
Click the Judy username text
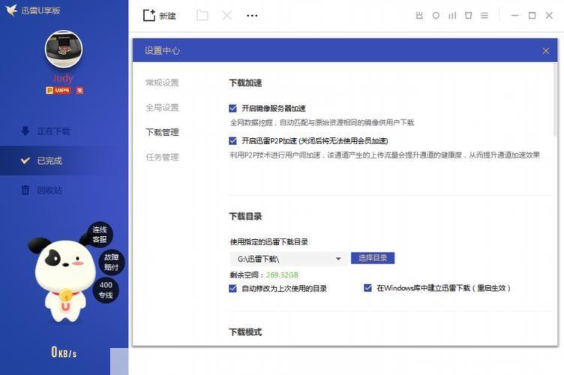pos(63,78)
